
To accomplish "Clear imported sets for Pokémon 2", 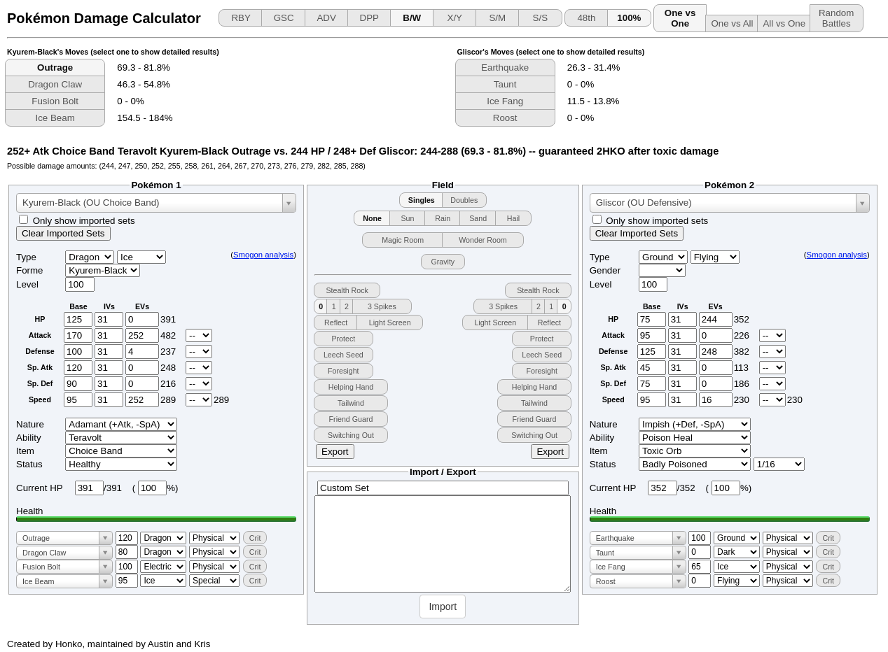I will 637,233.
